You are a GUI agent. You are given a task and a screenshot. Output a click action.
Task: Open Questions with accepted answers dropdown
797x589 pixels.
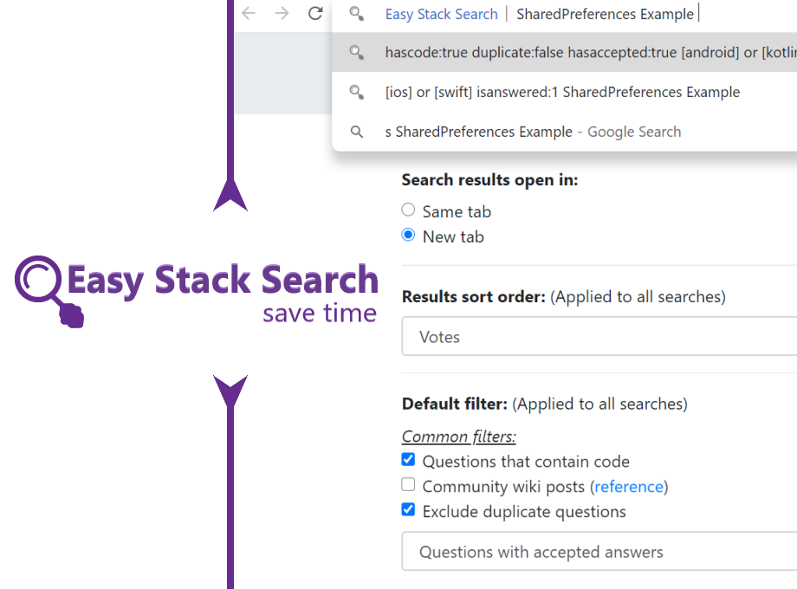(599, 552)
